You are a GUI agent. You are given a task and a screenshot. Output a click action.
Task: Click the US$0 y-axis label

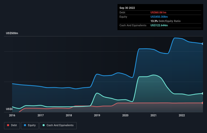tap(9, 109)
